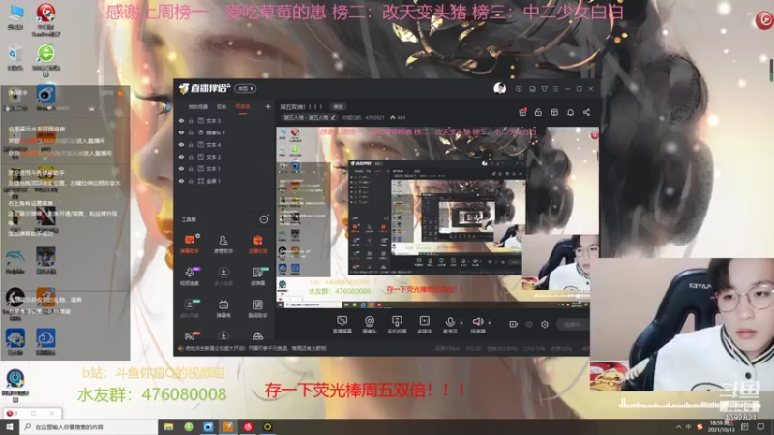Open the gift box icon with red badge
This screenshot has height=435, width=774.
coord(522,112)
